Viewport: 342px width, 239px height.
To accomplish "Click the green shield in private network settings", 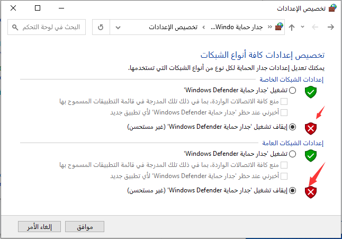I will (x=311, y=92).
